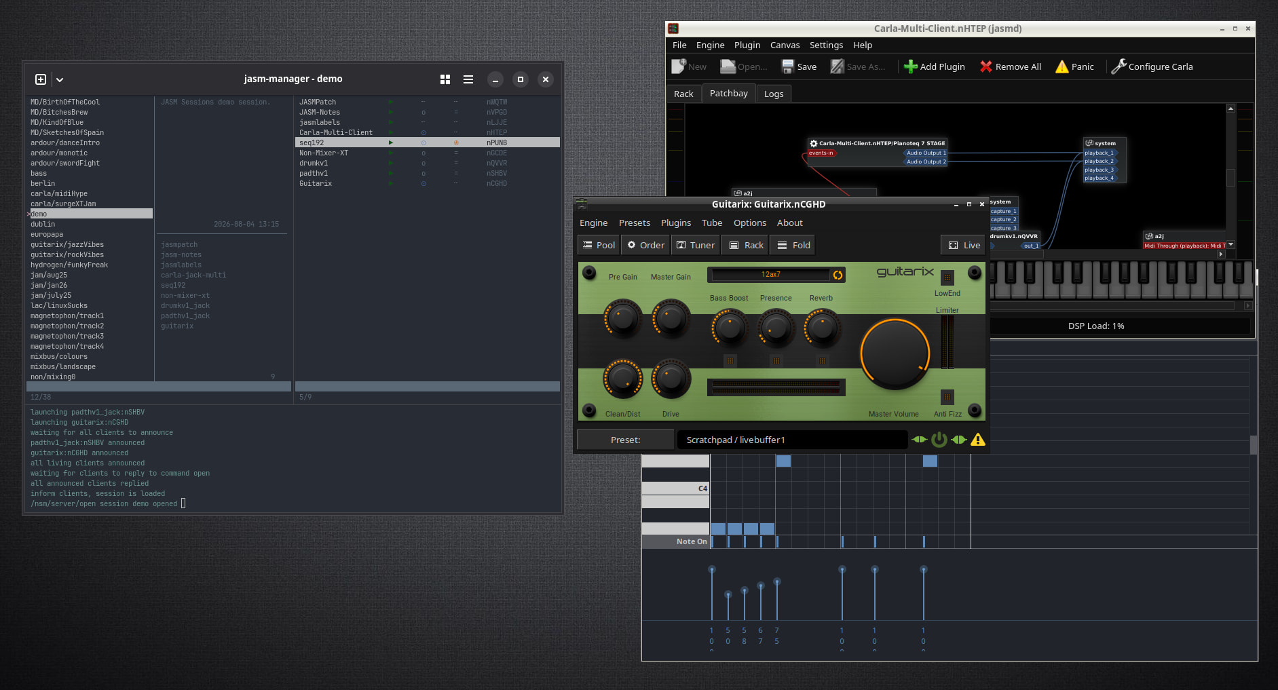Select the Non-Mixer-XT client row
The width and height of the screenshot is (1278, 690).
(428, 153)
